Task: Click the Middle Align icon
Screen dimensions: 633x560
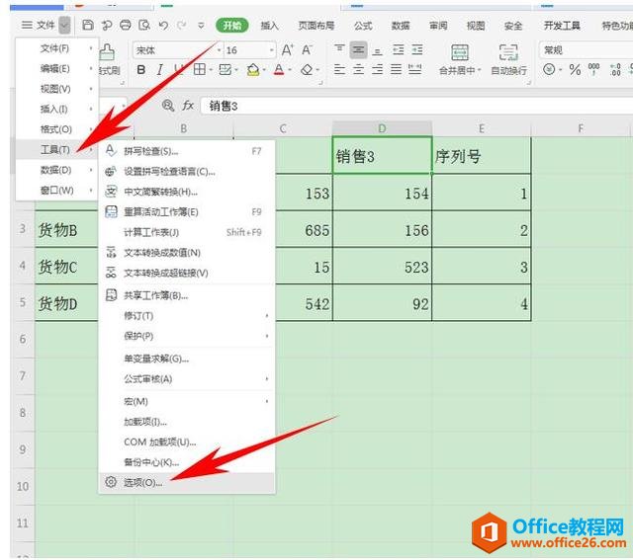Action: coord(358,49)
